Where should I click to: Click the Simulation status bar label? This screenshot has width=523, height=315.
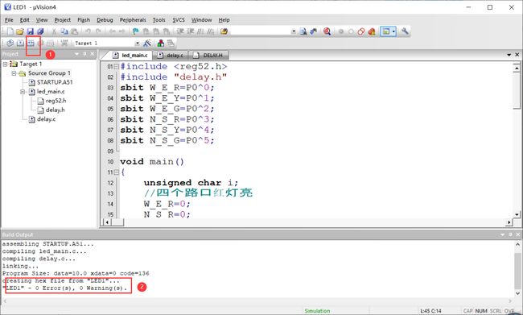pos(317,311)
